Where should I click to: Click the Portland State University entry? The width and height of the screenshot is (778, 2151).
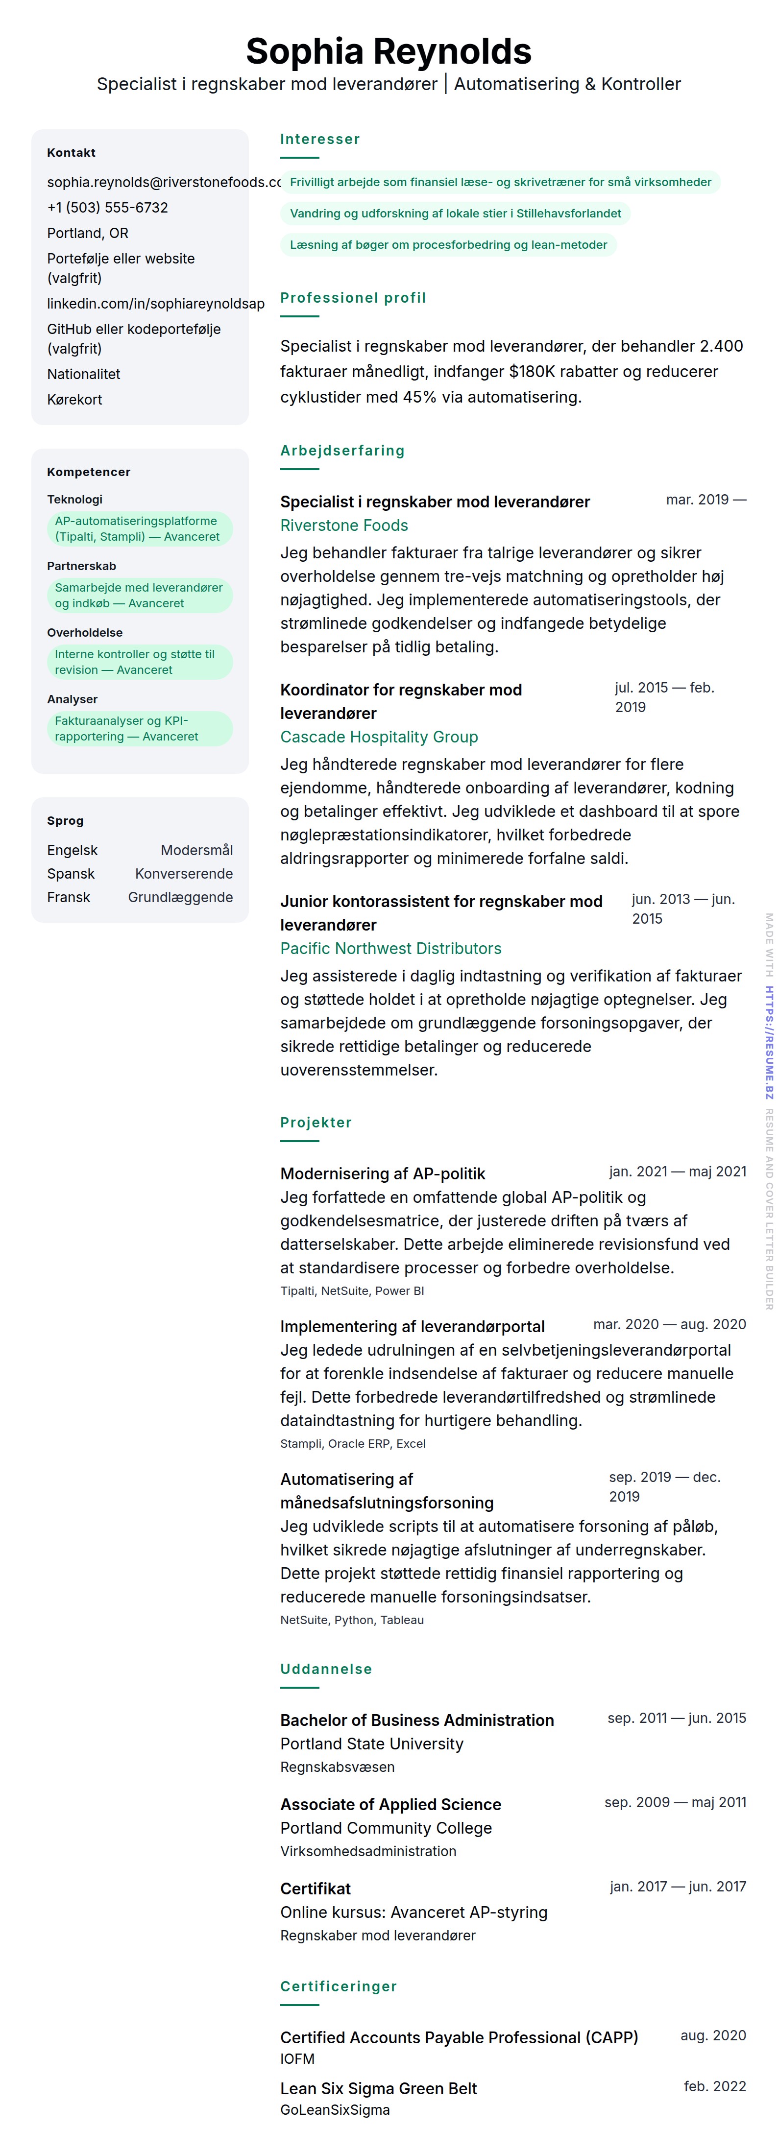tap(371, 1744)
